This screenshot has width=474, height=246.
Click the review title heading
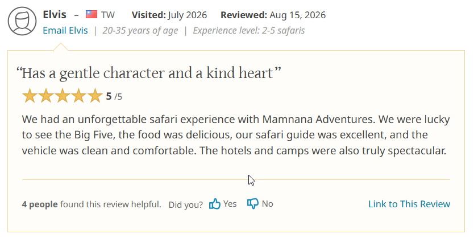(148, 73)
